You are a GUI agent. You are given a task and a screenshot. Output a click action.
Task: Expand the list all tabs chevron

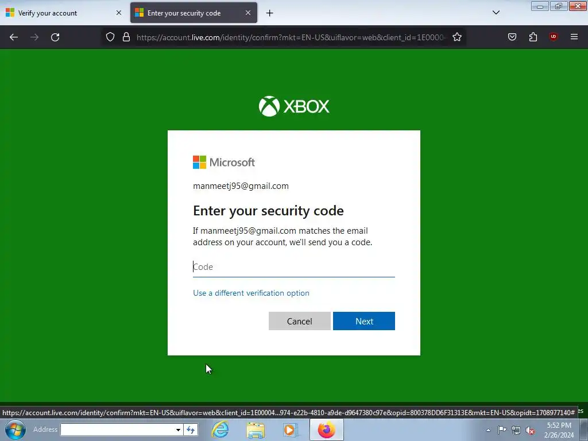click(x=496, y=13)
